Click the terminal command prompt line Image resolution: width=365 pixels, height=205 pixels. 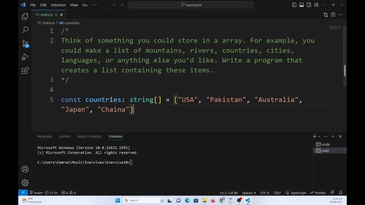pyautogui.click(x=85, y=162)
